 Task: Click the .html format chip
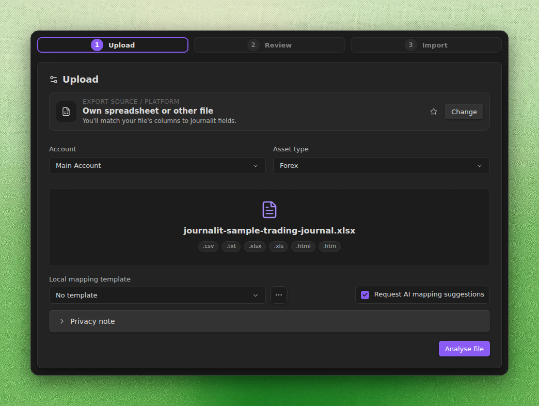303,246
